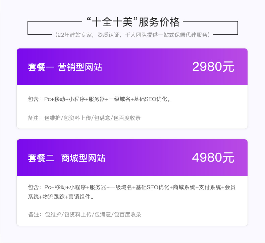Click 一级域名 in 套餐一 description
The height and width of the screenshot is (243, 265).
tap(119, 99)
